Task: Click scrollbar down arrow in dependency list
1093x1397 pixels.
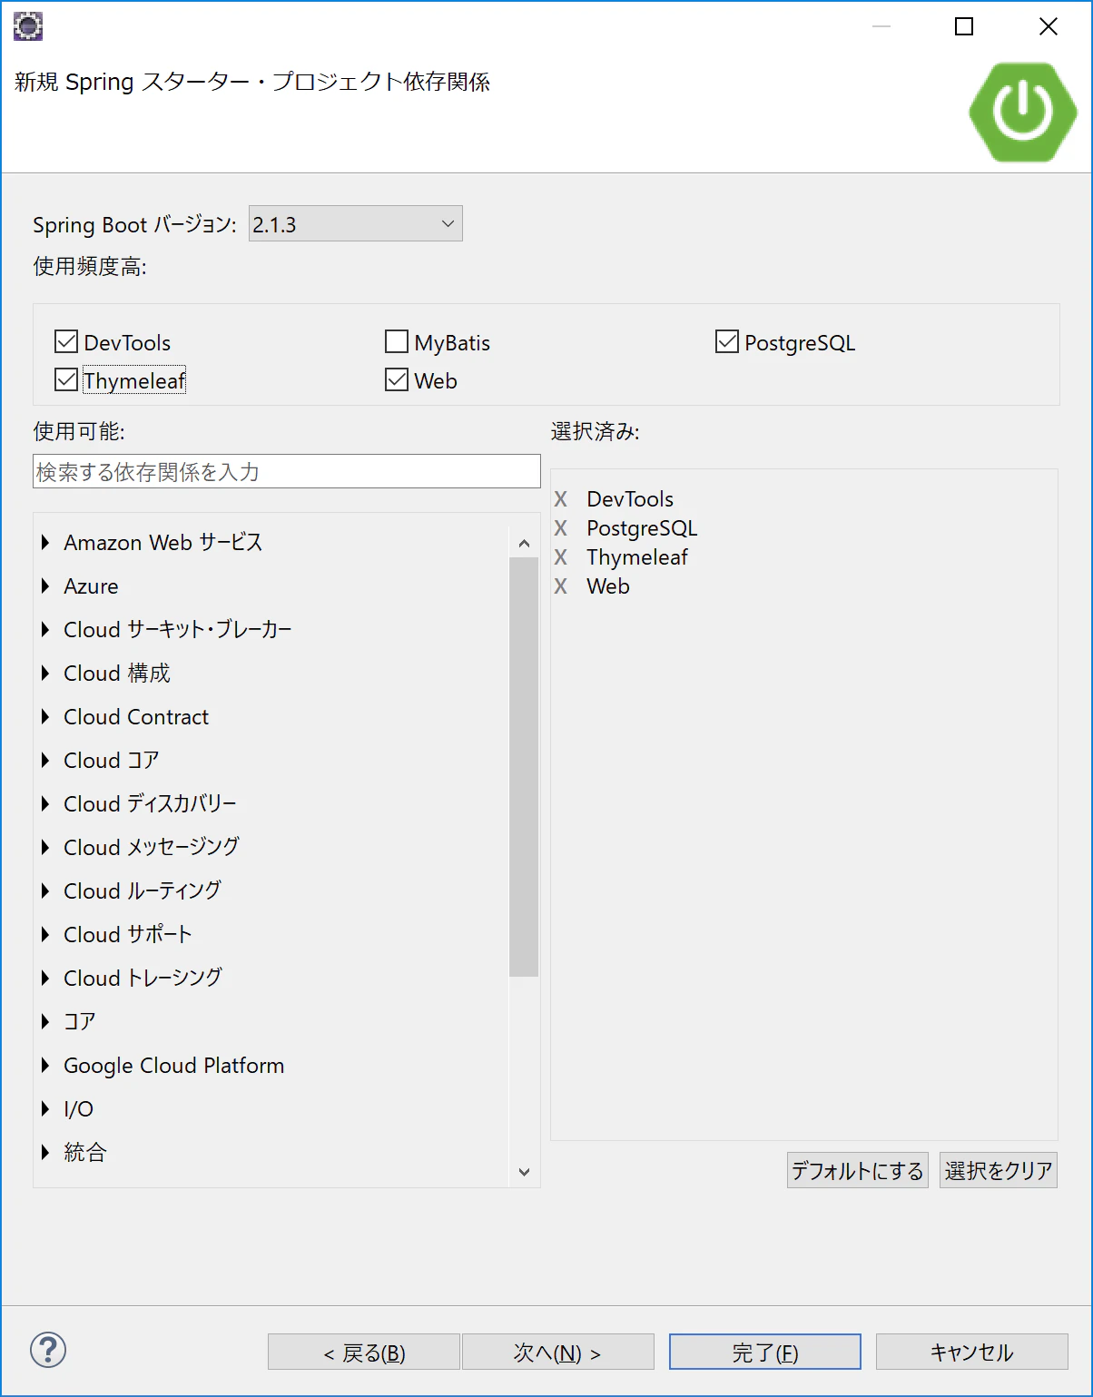Action: click(x=524, y=1172)
